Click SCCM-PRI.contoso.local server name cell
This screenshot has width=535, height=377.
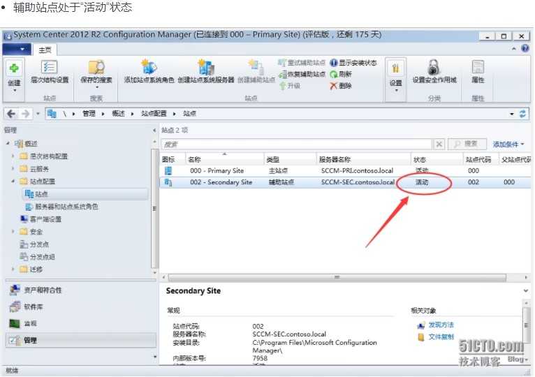pyautogui.click(x=357, y=170)
